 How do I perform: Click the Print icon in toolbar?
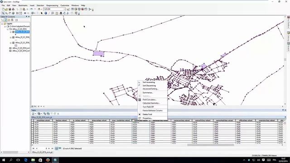pos(13,9)
